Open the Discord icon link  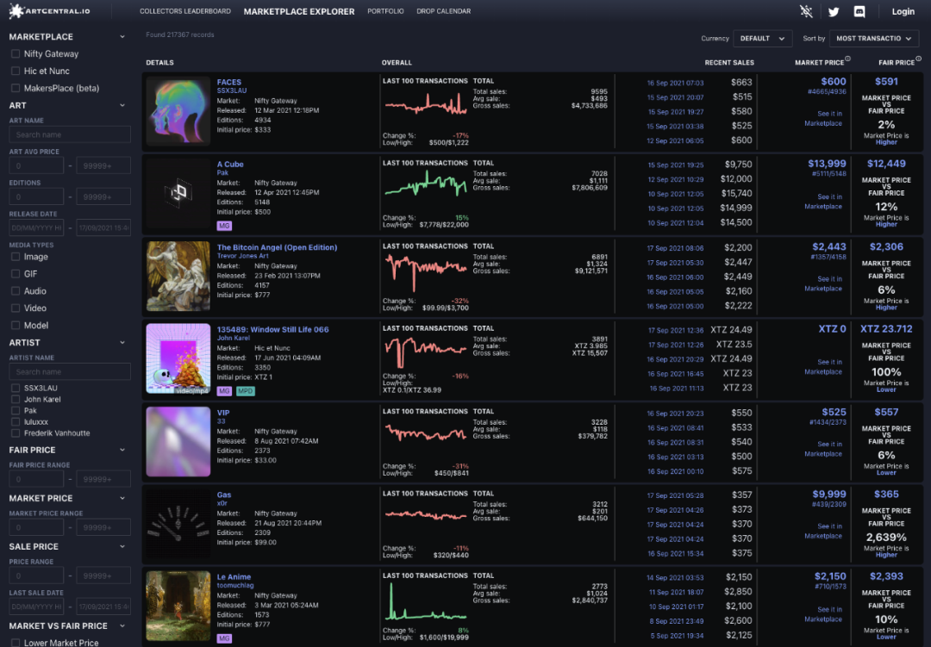click(859, 12)
